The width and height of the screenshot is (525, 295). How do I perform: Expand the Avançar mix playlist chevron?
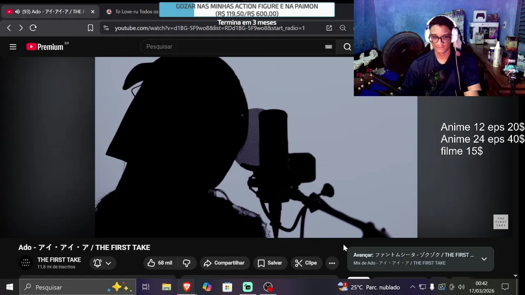[484, 259]
